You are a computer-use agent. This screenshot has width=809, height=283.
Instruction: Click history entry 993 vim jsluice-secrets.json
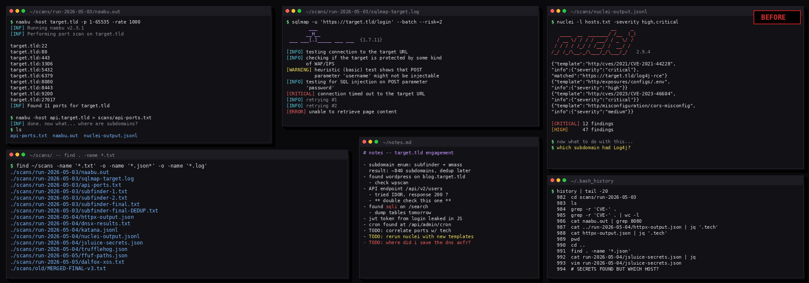click(x=619, y=263)
